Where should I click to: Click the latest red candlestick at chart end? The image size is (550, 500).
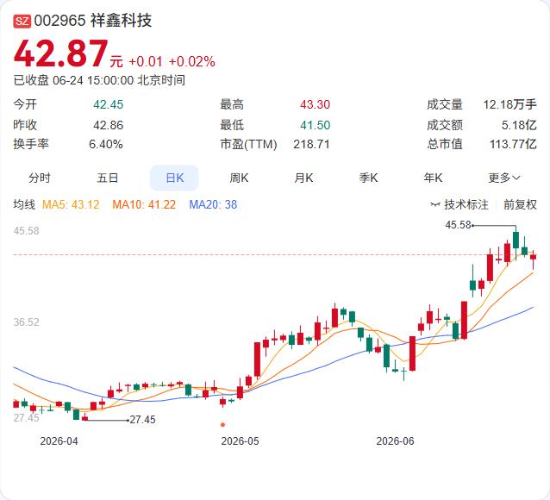[533, 257]
